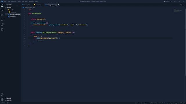Split the editor to the right
This screenshot has height=104, width=186.
(181, 5)
